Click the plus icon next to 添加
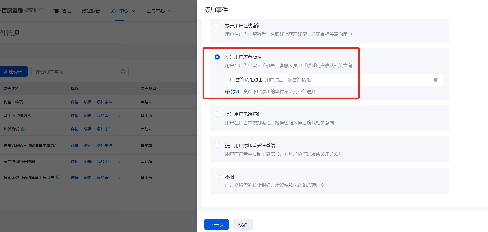This screenshot has width=488, height=232. point(227,92)
